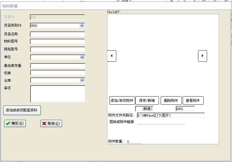Click the 最低库存量 label
The height and width of the screenshot is (162, 232).
tap(12, 65)
